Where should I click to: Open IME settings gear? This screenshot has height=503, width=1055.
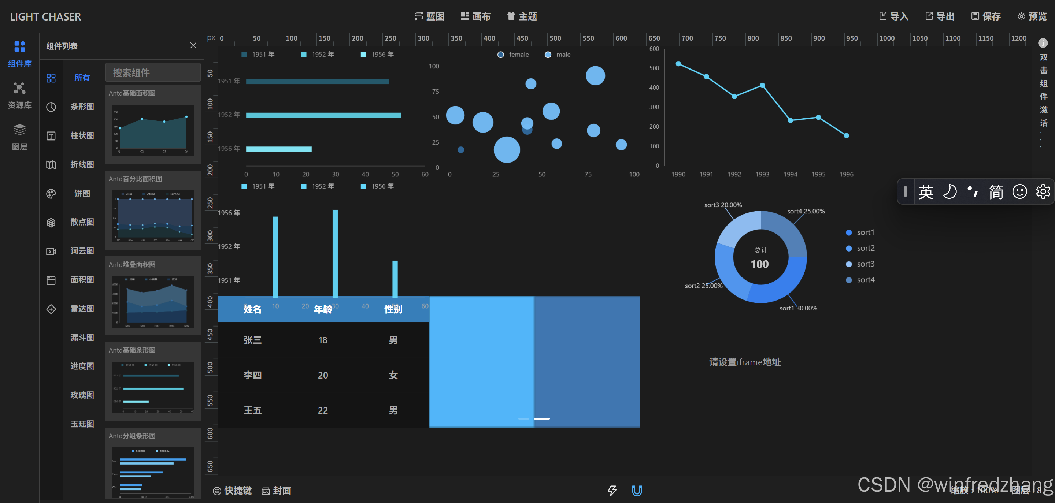coord(1043,191)
